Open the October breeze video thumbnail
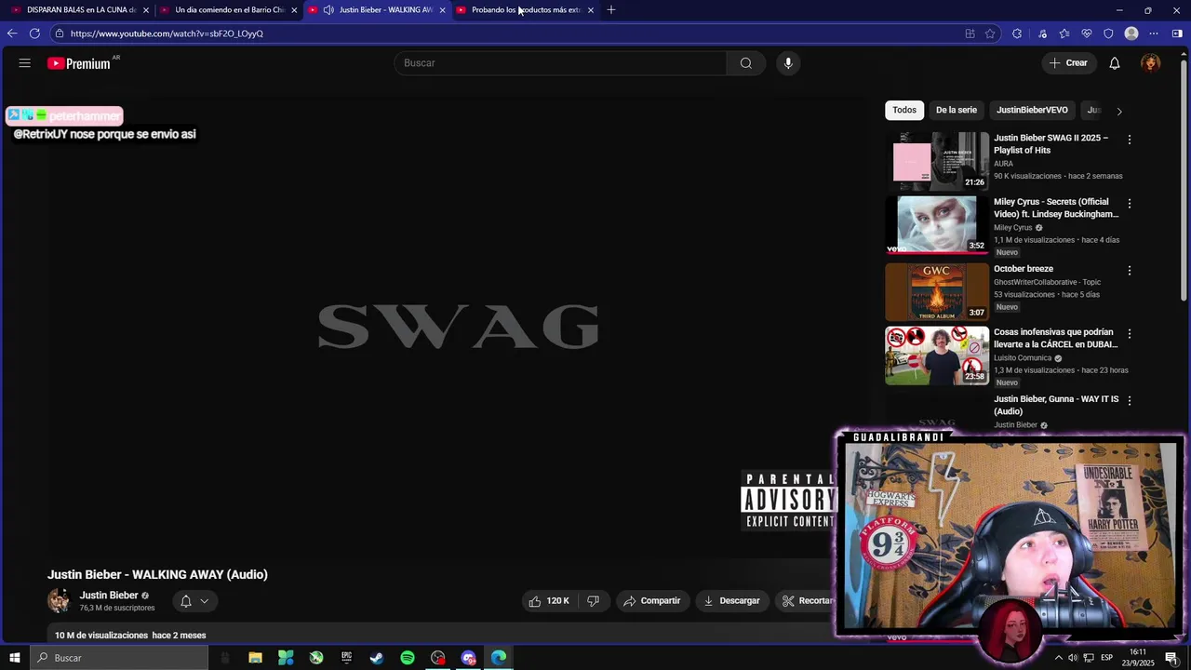Image resolution: width=1191 pixels, height=670 pixels. point(937,292)
